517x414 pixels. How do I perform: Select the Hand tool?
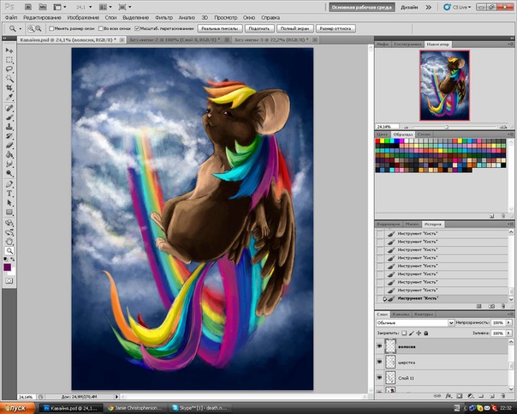point(9,242)
